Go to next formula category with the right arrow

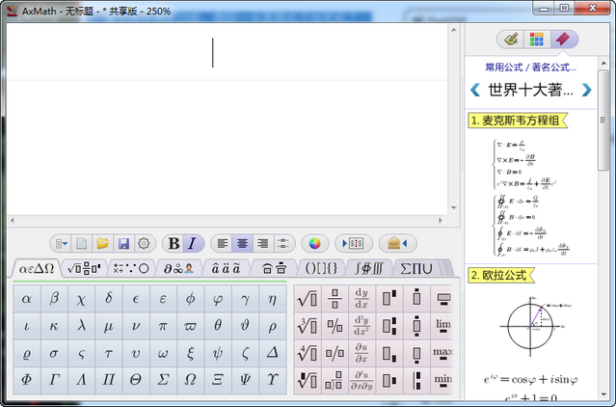point(586,90)
